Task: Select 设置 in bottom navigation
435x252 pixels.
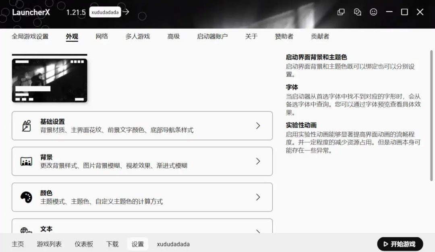Action: pos(138,244)
